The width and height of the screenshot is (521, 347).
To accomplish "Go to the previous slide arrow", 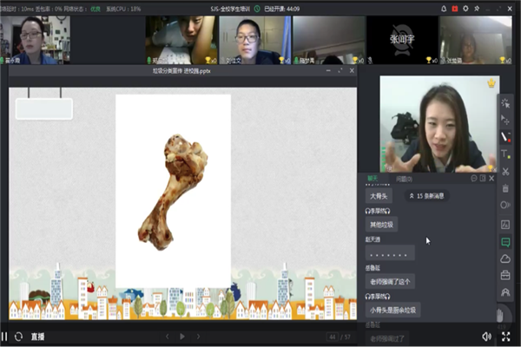I will click(x=168, y=337).
